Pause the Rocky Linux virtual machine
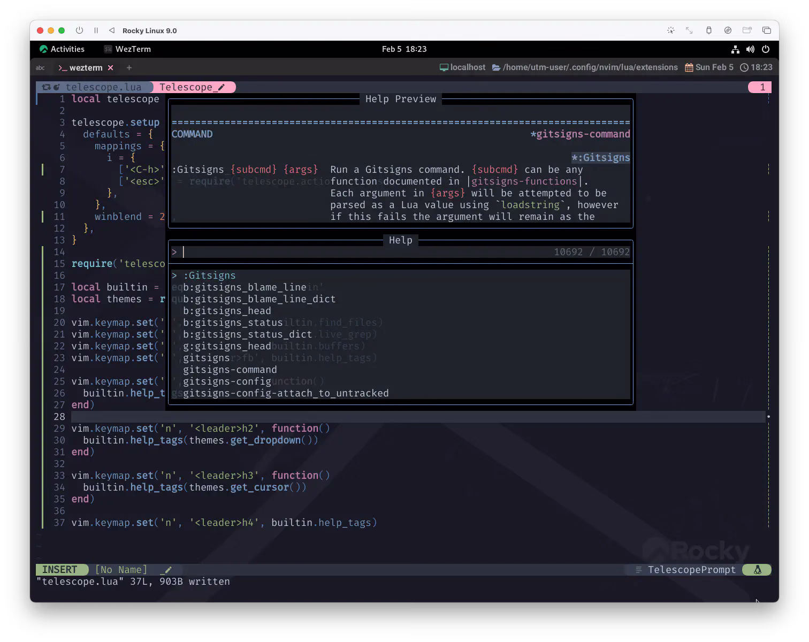809x642 pixels. click(96, 30)
